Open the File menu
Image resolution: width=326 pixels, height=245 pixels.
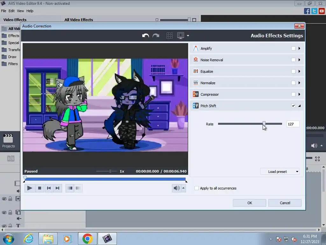[4, 11]
